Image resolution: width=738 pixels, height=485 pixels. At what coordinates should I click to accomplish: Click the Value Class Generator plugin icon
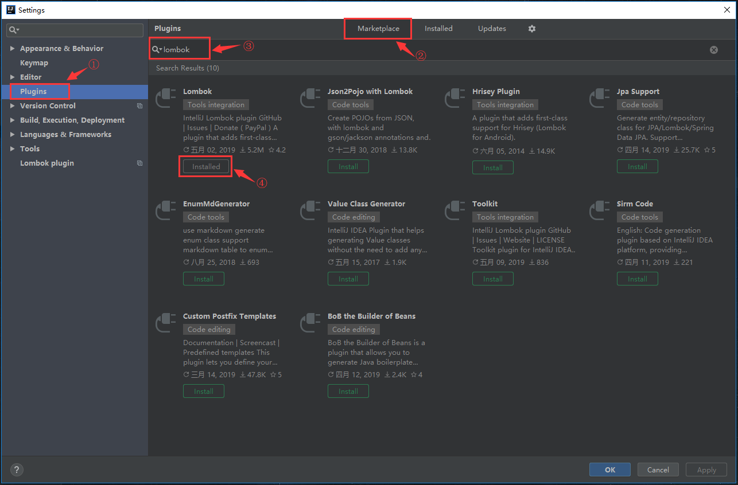310,210
